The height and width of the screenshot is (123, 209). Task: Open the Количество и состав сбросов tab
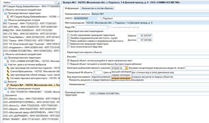point(97,8)
